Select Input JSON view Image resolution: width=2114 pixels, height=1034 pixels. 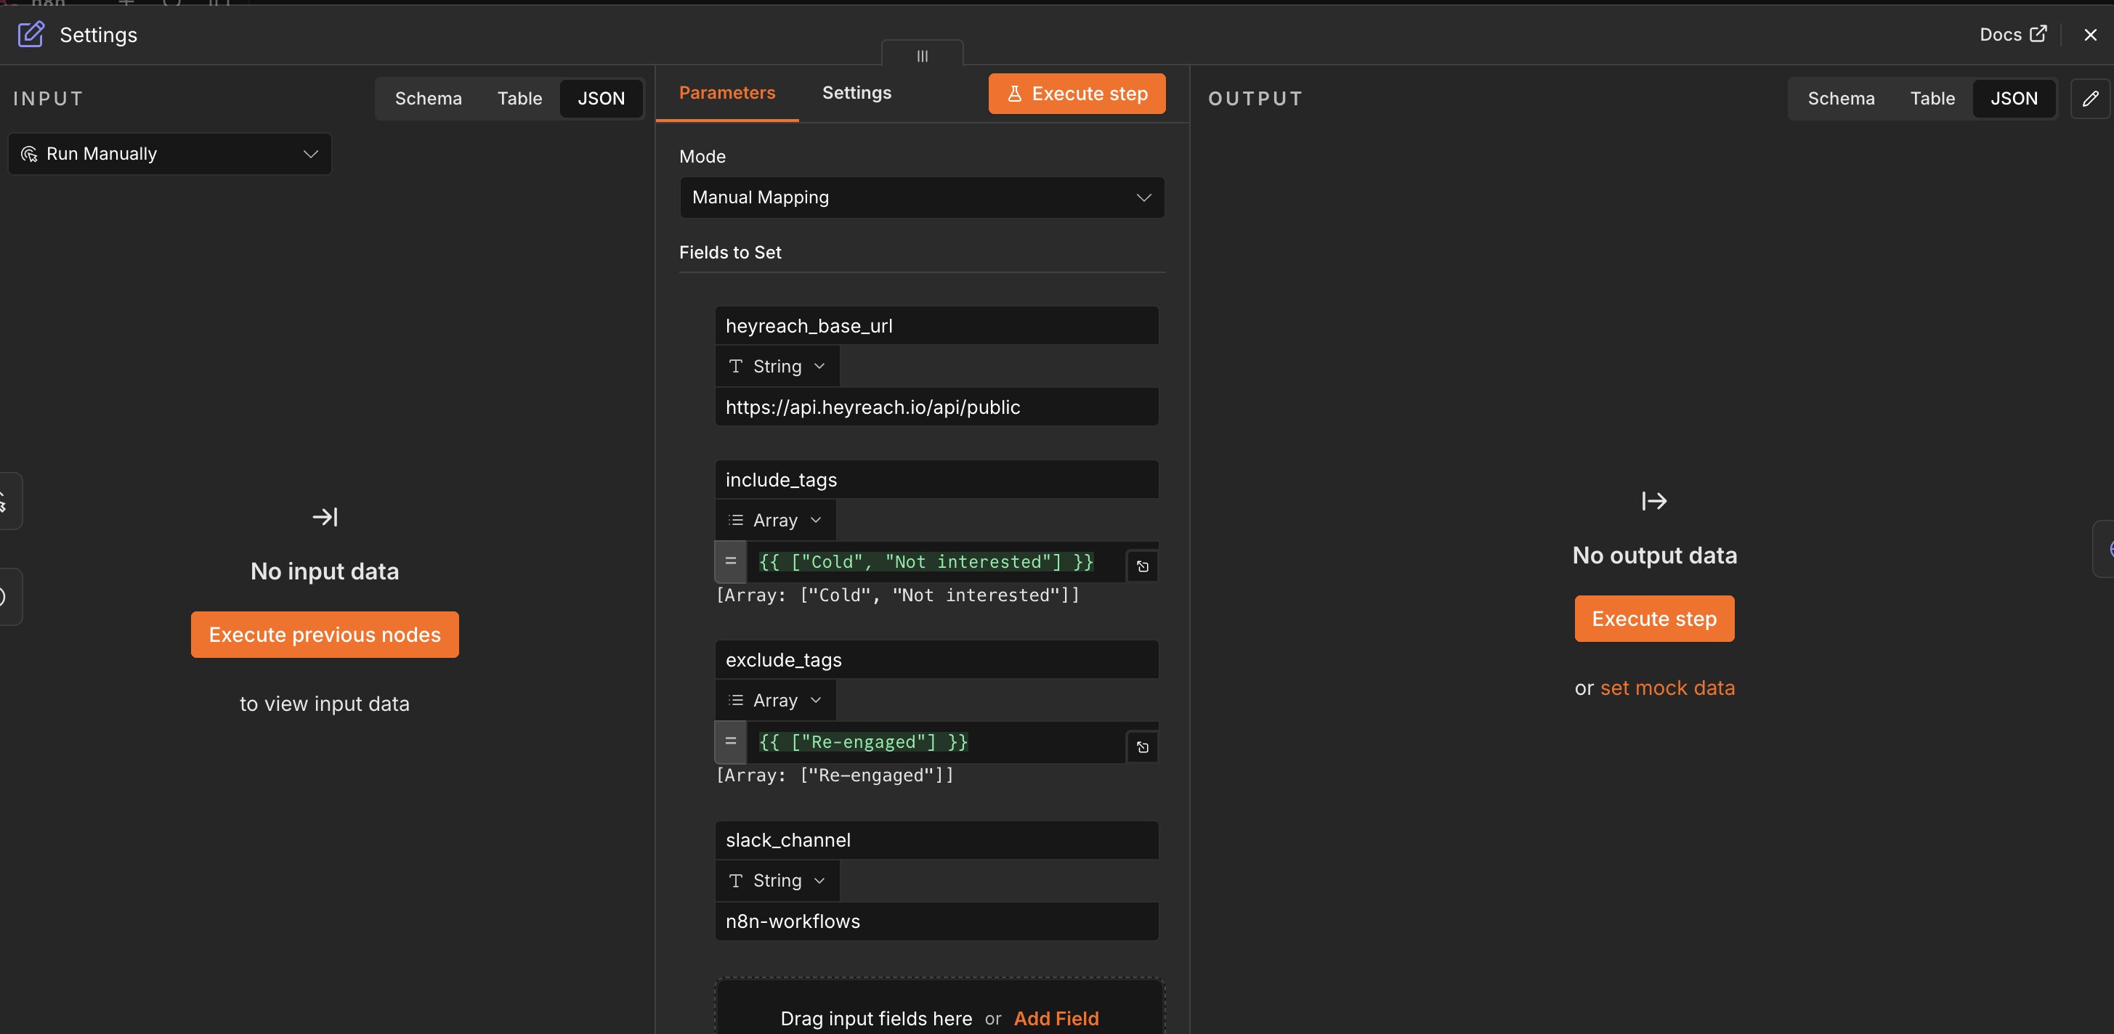pyautogui.click(x=601, y=99)
